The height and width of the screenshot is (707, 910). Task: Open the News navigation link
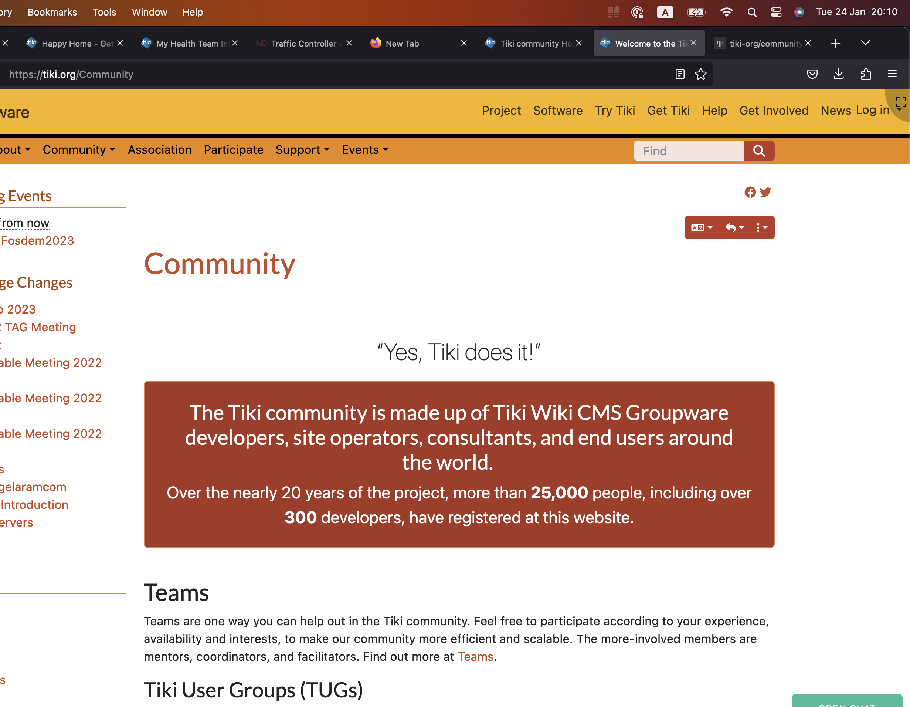tap(835, 111)
